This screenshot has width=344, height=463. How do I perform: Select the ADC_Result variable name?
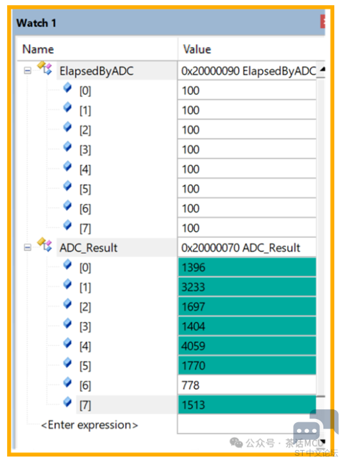pos(88,248)
